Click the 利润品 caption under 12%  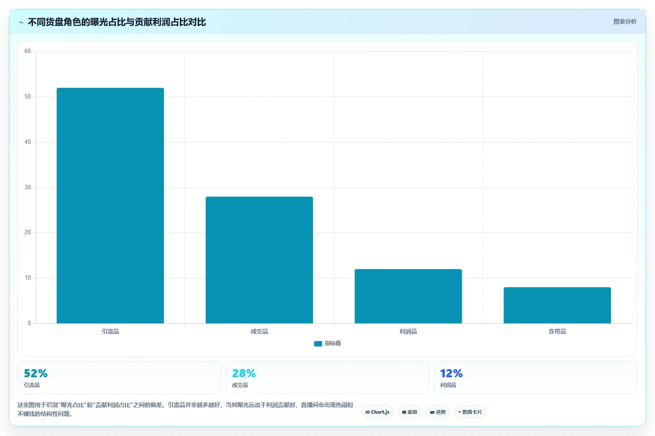[x=448, y=385]
